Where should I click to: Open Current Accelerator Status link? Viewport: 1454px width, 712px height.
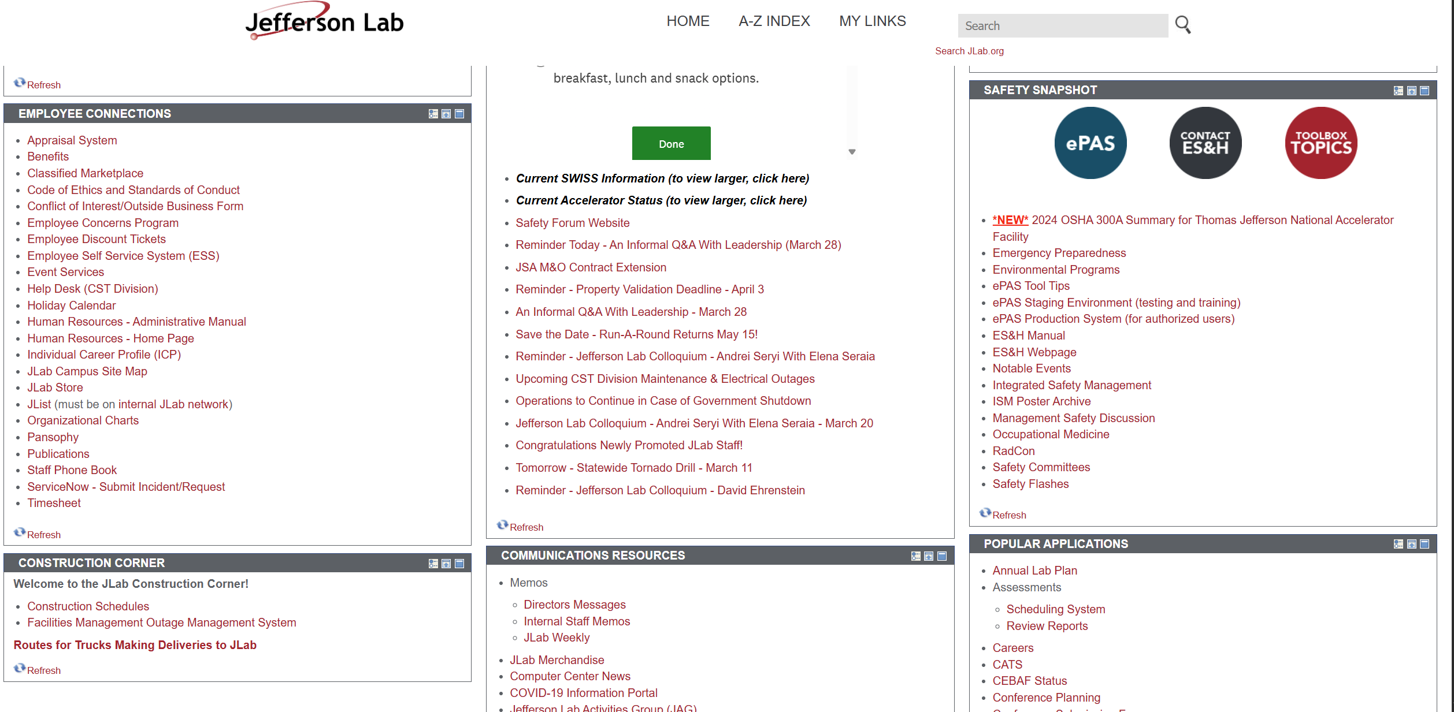coord(661,200)
